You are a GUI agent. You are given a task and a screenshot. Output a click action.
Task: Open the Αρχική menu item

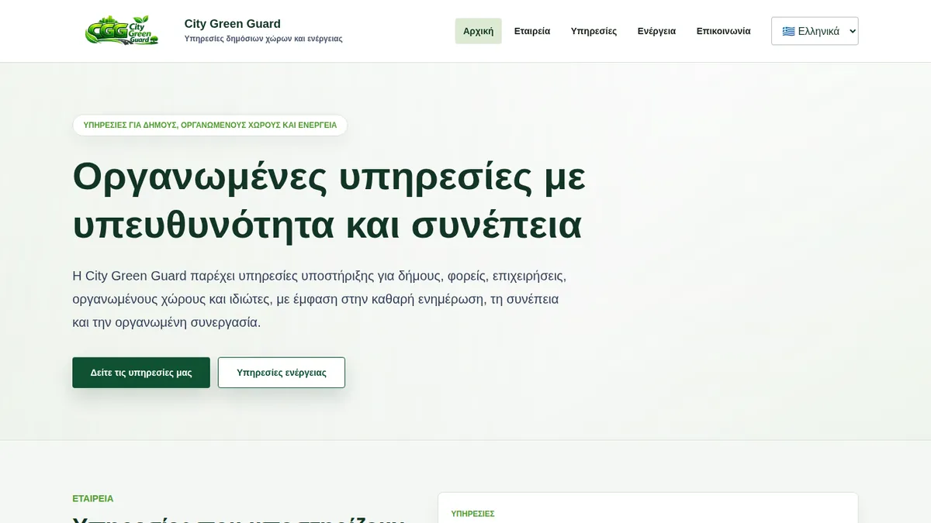tap(478, 31)
